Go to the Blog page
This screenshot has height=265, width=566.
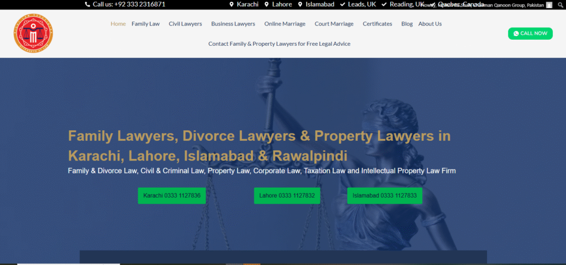click(407, 24)
